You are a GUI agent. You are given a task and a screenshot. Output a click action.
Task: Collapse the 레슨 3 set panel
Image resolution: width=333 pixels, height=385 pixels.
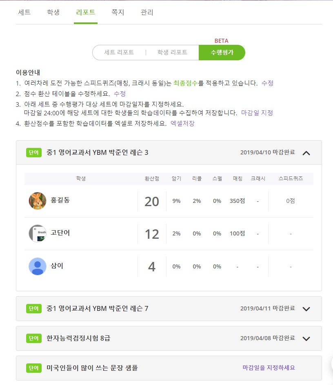[306, 153]
